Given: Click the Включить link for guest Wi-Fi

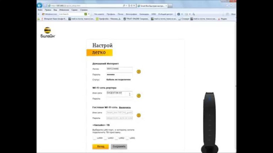Looking at the screenshot, I should (x=125, y=108).
